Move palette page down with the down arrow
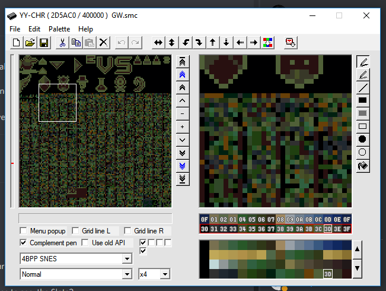The height and width of the screenshot is (291, 386). (x=357, y=269)
